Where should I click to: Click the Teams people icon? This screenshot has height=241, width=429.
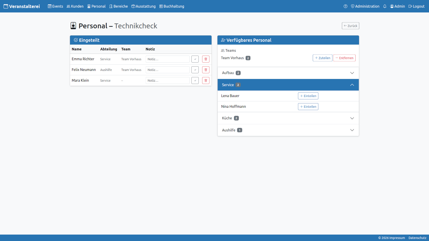pyautogui.click(x=223, y=51)
